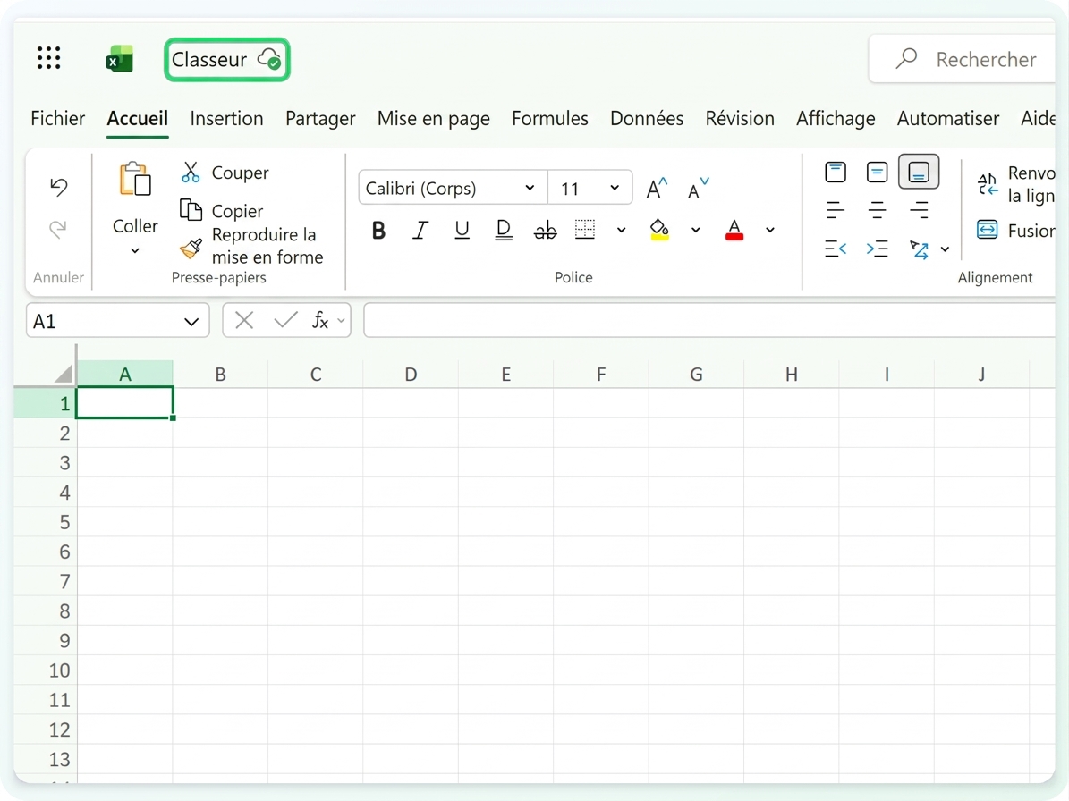The width and height of the screenshot is (1069, 801).
Task: Cancel formula entry with X
Action: (244, 319)
